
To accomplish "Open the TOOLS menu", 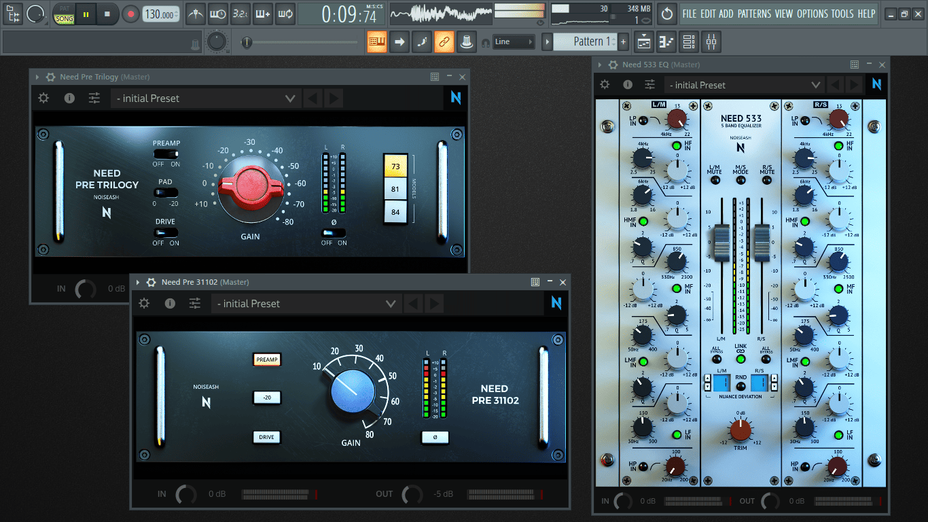I will point(842,14).
